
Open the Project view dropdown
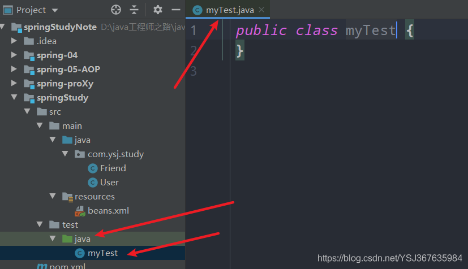pyautogui.click(x=55, y=10)
